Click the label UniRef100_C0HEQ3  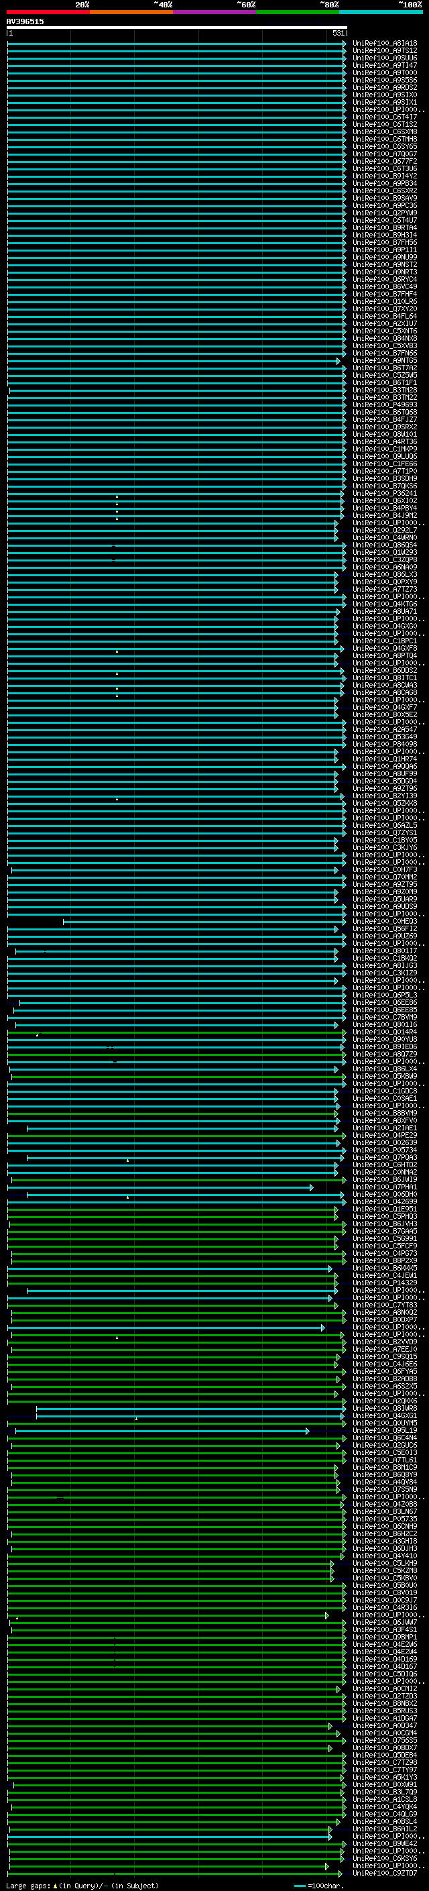coord(385,921)
